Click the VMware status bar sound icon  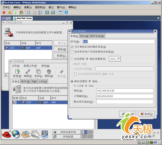click(x=155, y=142)
